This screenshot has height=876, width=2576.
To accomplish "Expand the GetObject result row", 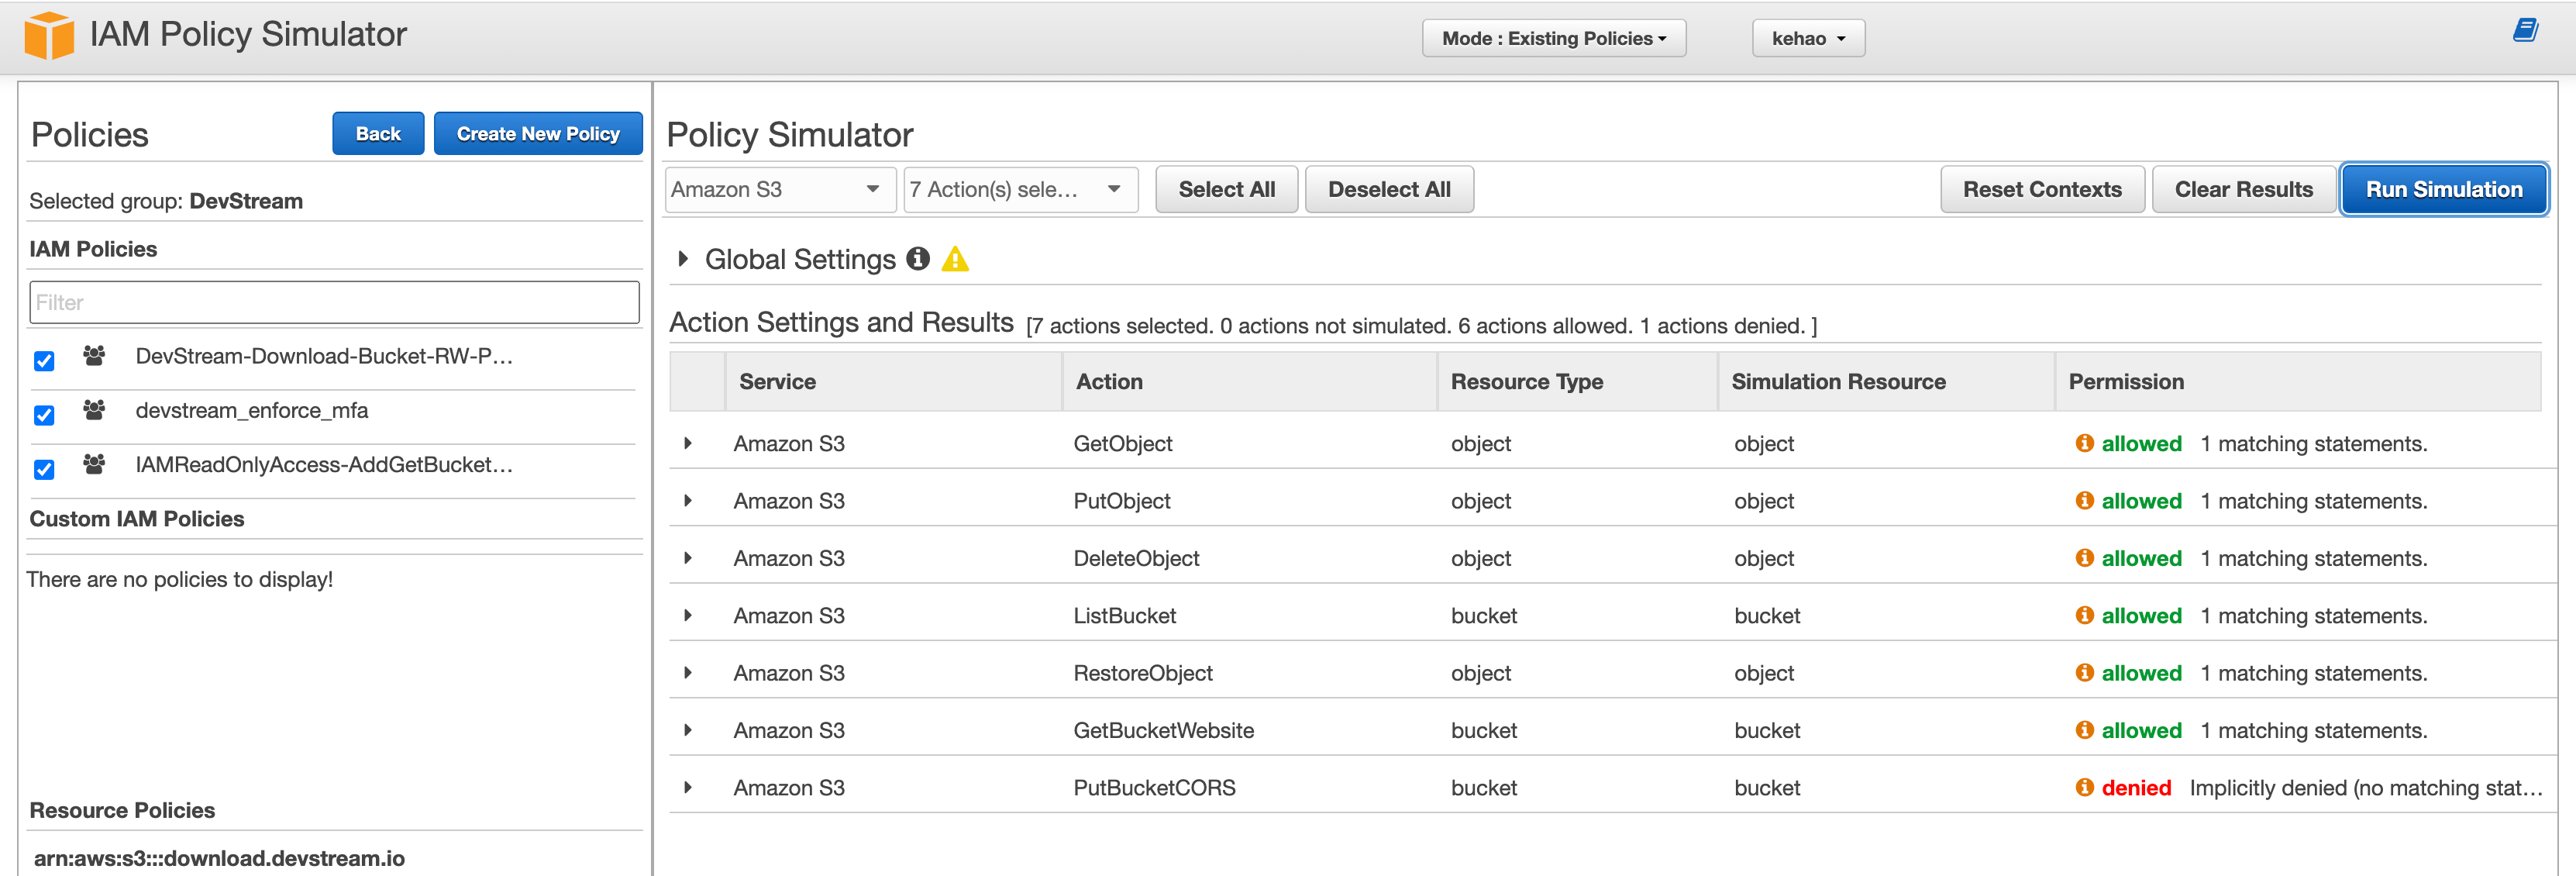I will coord(688,443).
